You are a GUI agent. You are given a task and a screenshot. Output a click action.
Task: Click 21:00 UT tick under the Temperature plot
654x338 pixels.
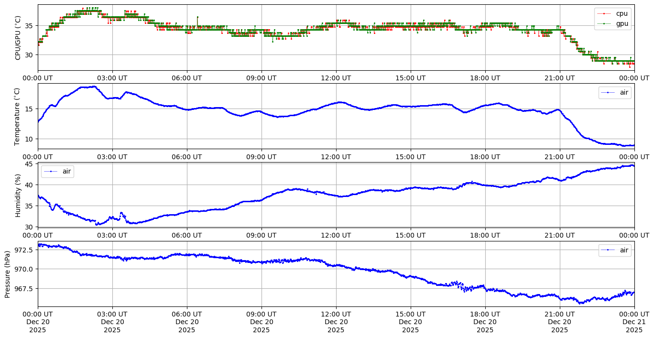point(560,156)
